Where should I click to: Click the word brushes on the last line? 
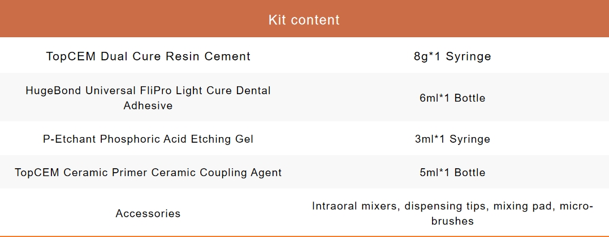pyautogui.click(x=452, y=221)
